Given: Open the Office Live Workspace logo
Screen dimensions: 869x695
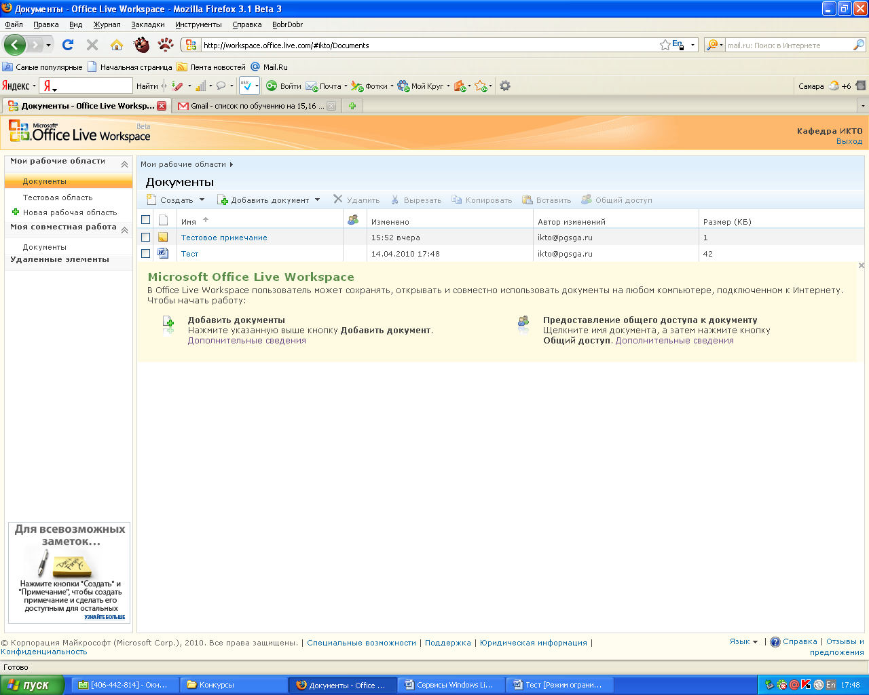Looking at the screenshot, I should tap(79, 132).
